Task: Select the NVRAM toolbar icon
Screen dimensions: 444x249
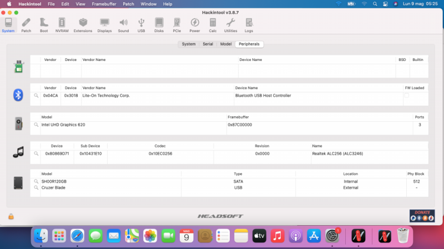Action: 62,25
